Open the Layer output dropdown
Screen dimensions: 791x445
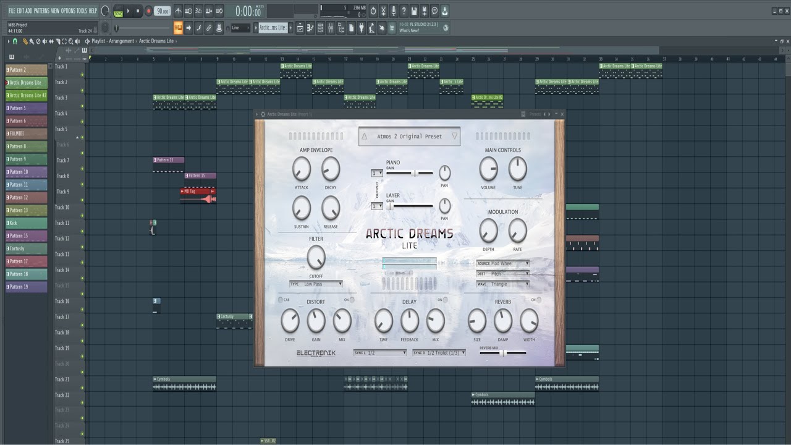pos(377,206)
